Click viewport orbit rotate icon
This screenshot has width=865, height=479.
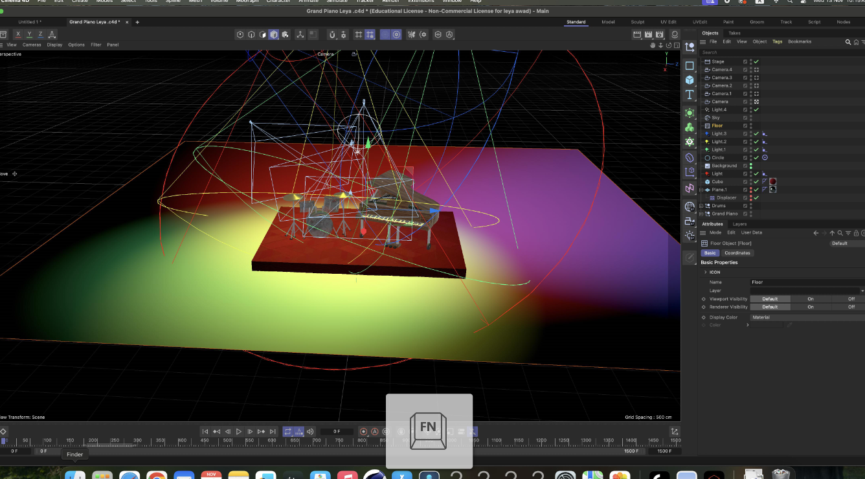click(x=668, y=45)
